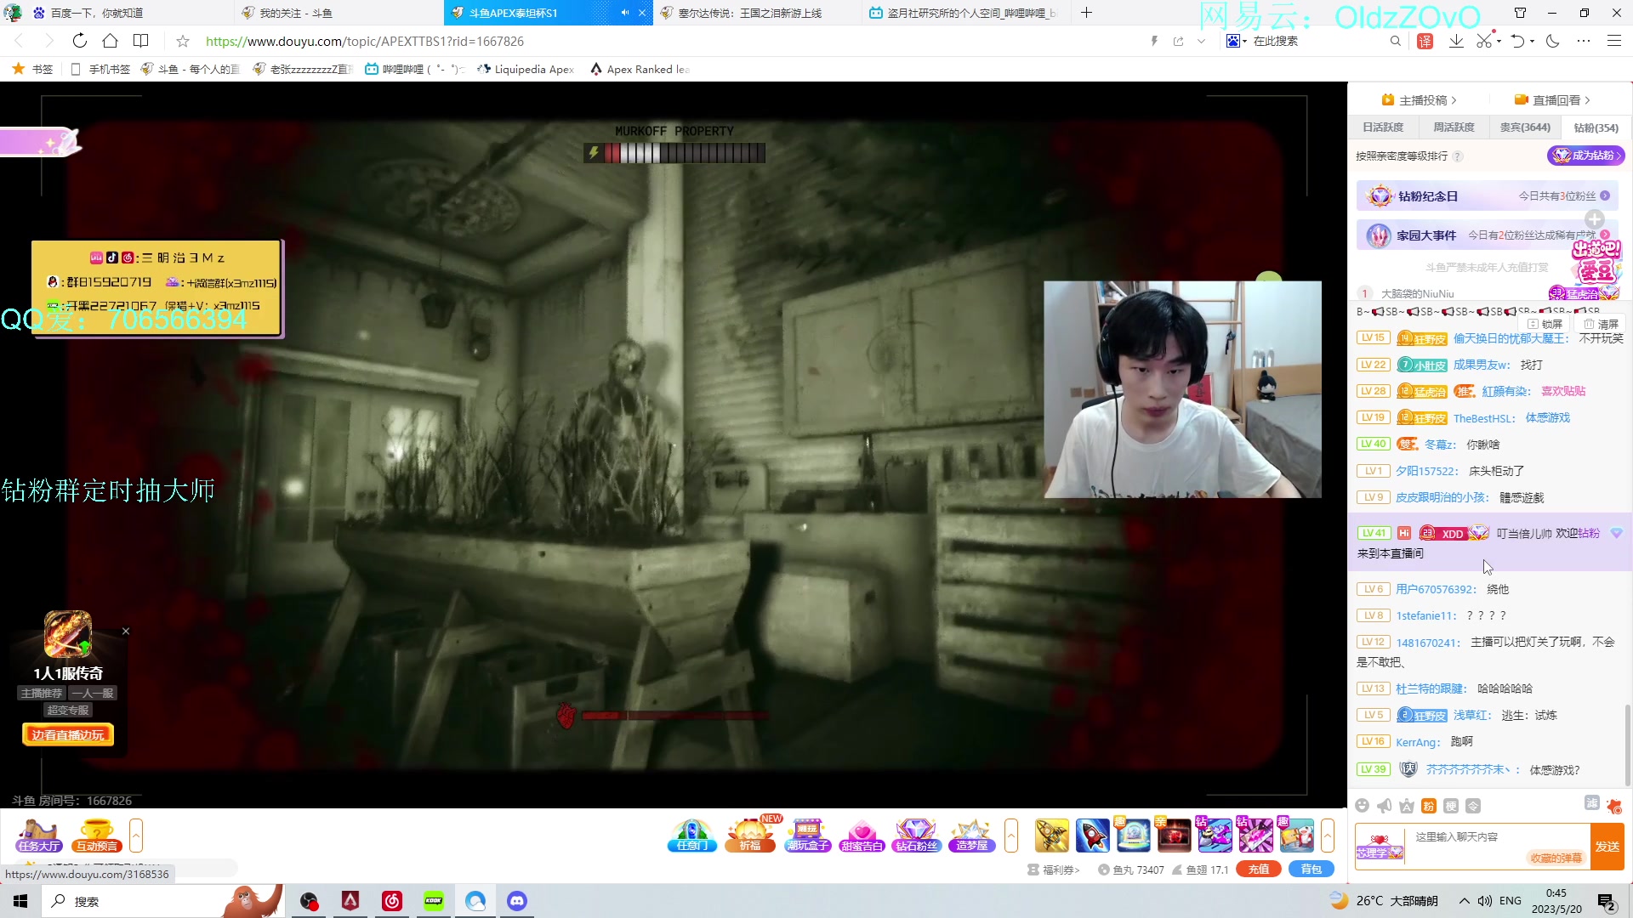The image size is (1633, 918).
Task: Open the Windows Start menu
Action: tap(20, 901)
